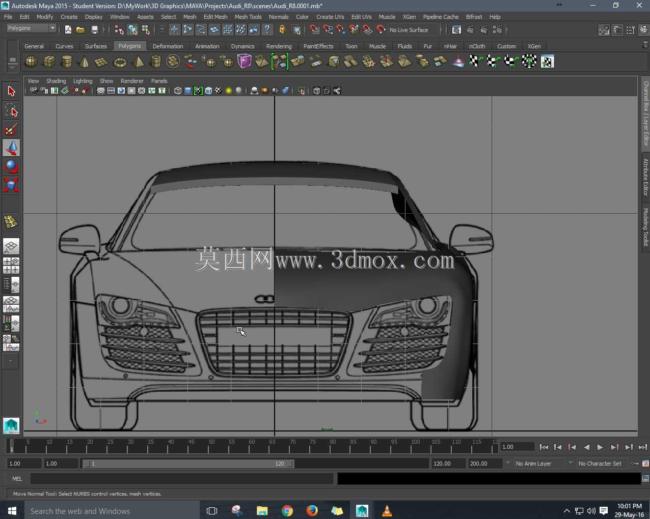
Task: Create a polygon sphere from the shelf
Action: click(x=31, y=62)
